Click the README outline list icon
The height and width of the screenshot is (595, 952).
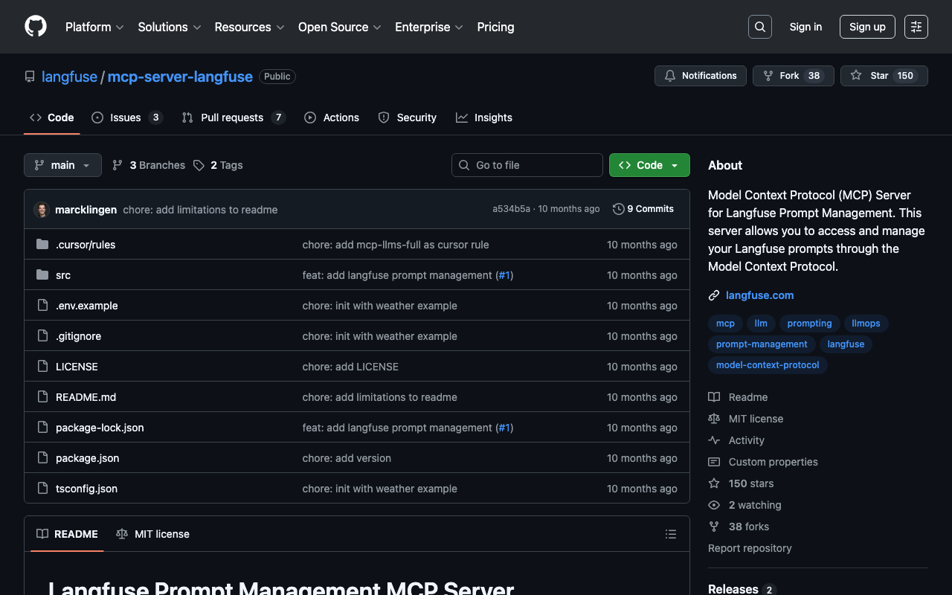tap(670, 534)
